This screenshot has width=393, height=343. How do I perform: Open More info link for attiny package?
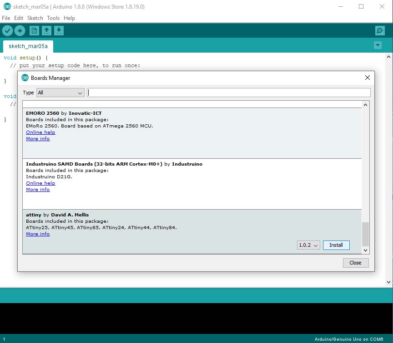coord(38,234)
